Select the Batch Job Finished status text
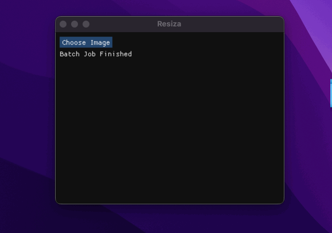The height and width of the screenshot is (233, 332). point(96,54)
